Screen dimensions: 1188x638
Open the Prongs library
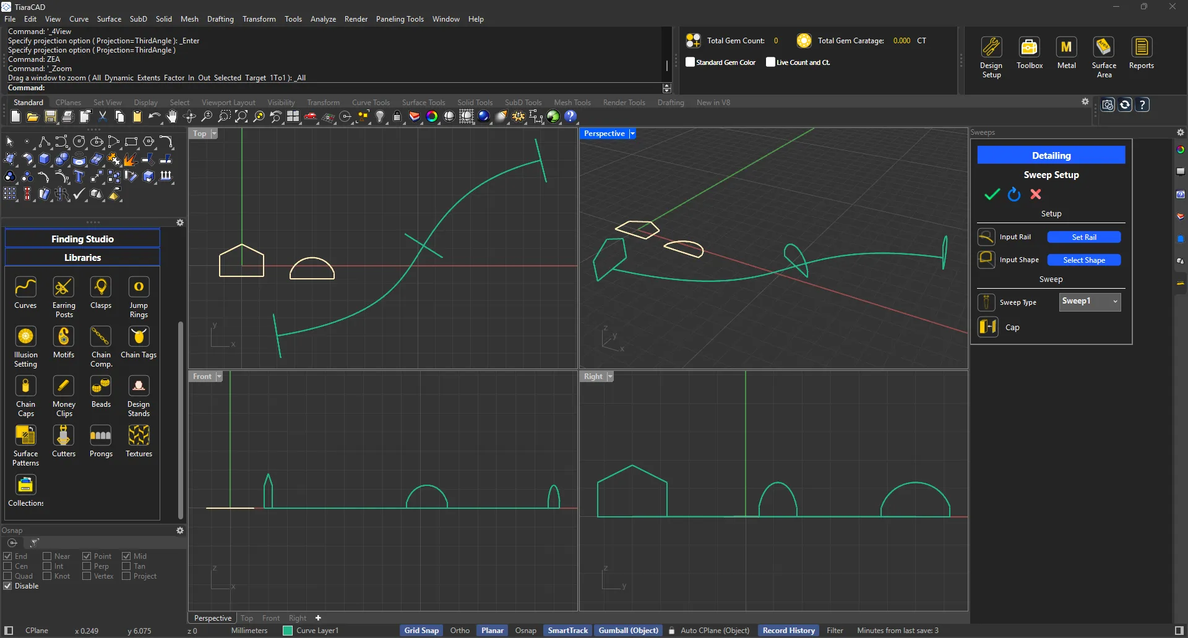101,436
